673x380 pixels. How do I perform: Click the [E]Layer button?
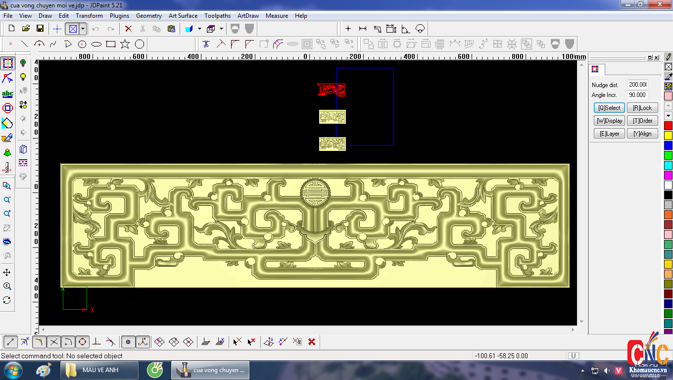[609, 134]
